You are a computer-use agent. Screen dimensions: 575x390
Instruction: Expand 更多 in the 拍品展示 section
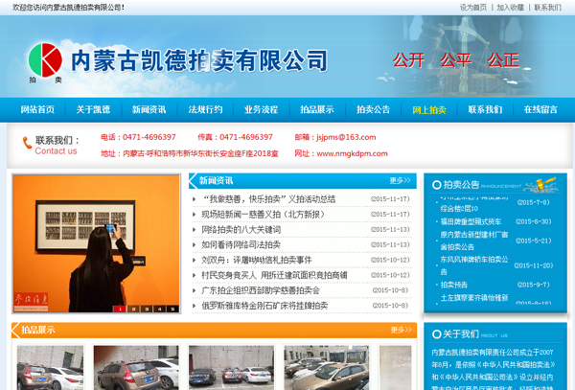pyautogui.click(x=401, y=331)
